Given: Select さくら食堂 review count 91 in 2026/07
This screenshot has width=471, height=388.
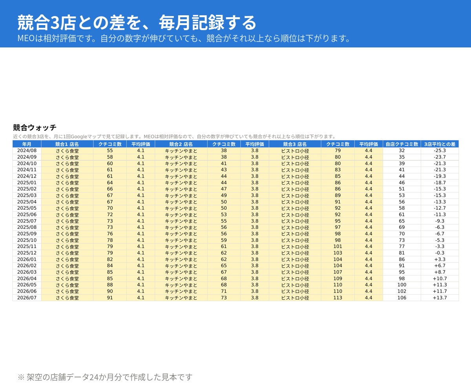Looking at the screenshot, I should 110,298.
